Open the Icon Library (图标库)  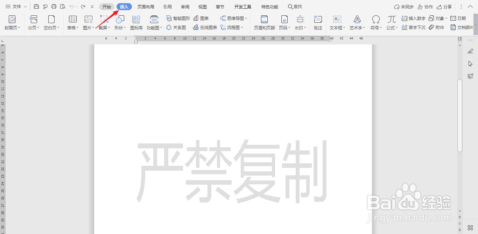136,22
